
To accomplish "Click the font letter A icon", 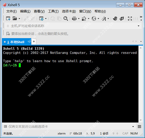I will 104,19.
